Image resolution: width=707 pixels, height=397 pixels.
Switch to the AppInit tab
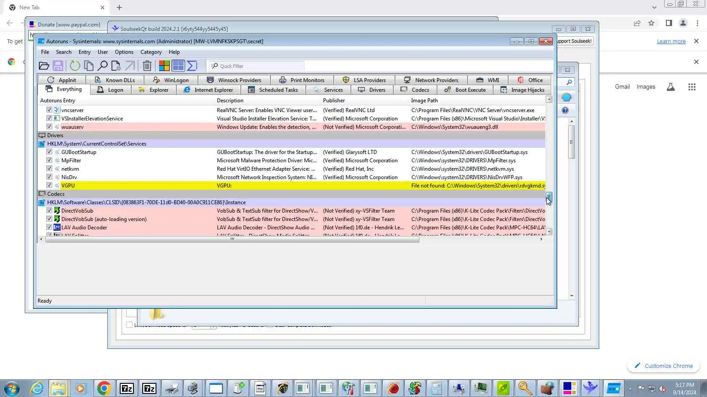coord(62,80)
